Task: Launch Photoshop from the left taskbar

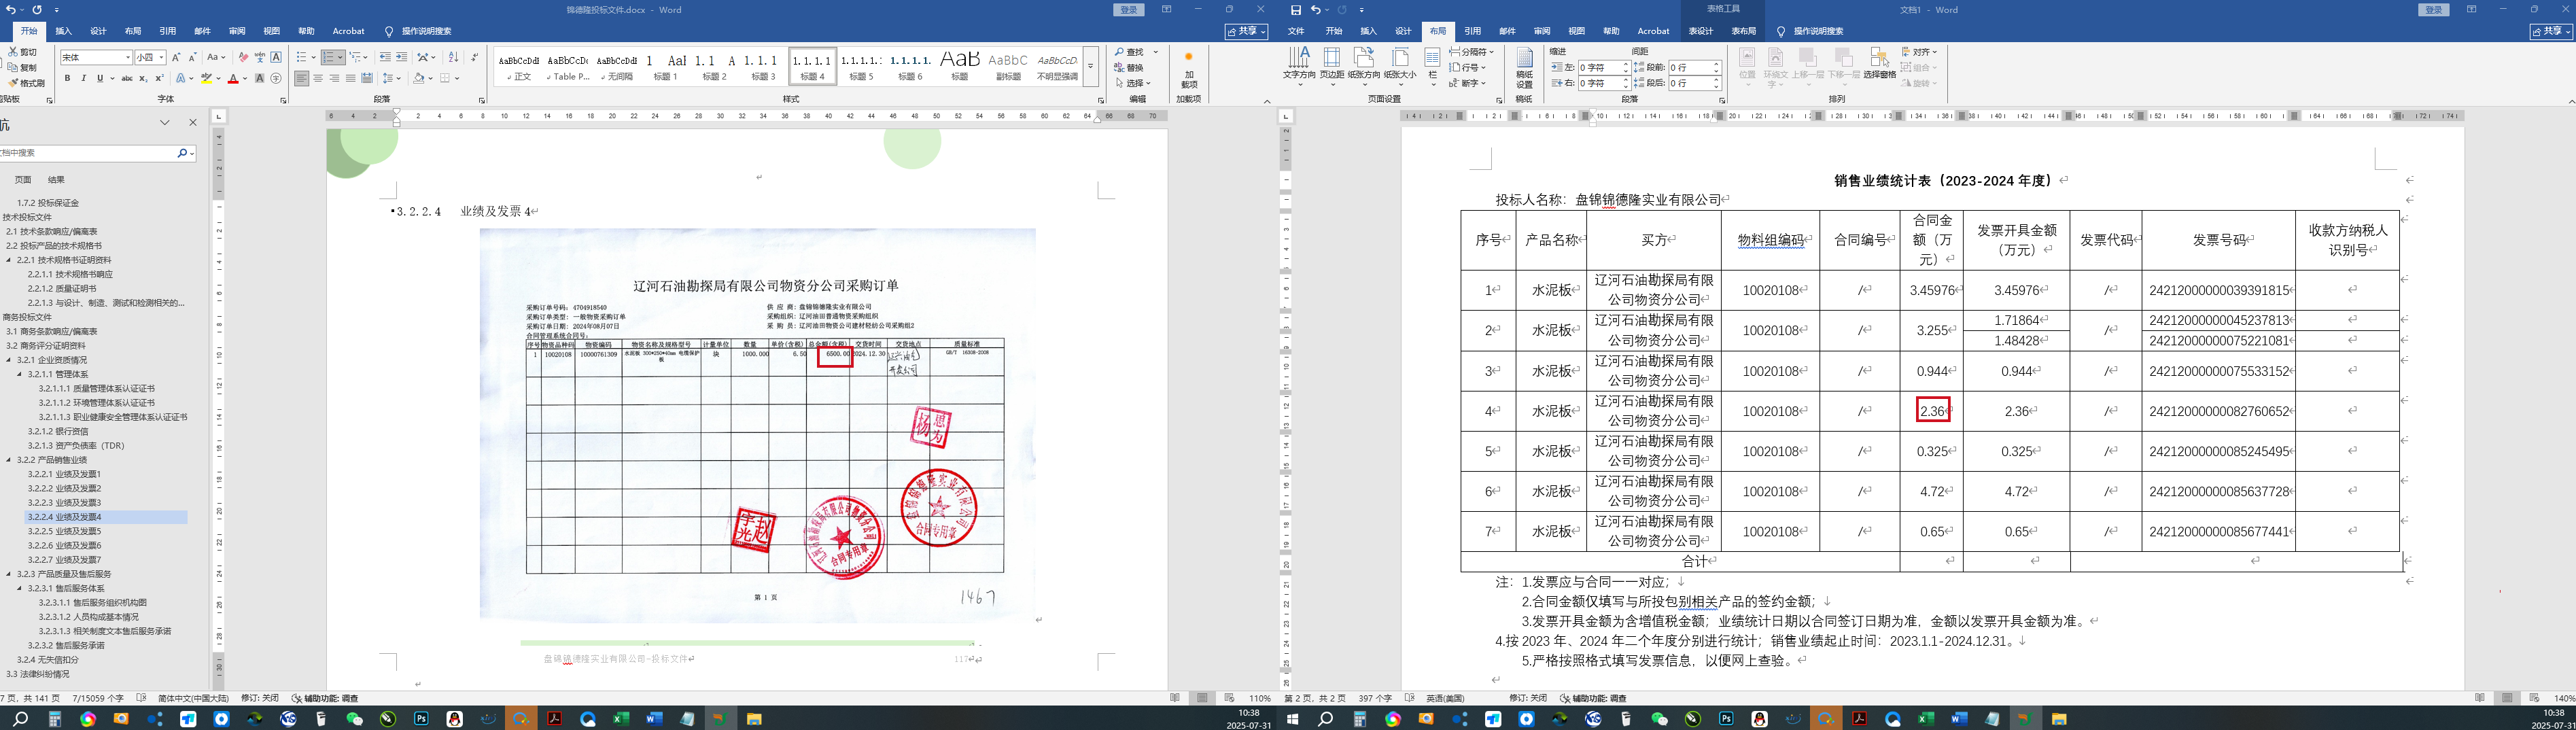Action: [421, 719]
